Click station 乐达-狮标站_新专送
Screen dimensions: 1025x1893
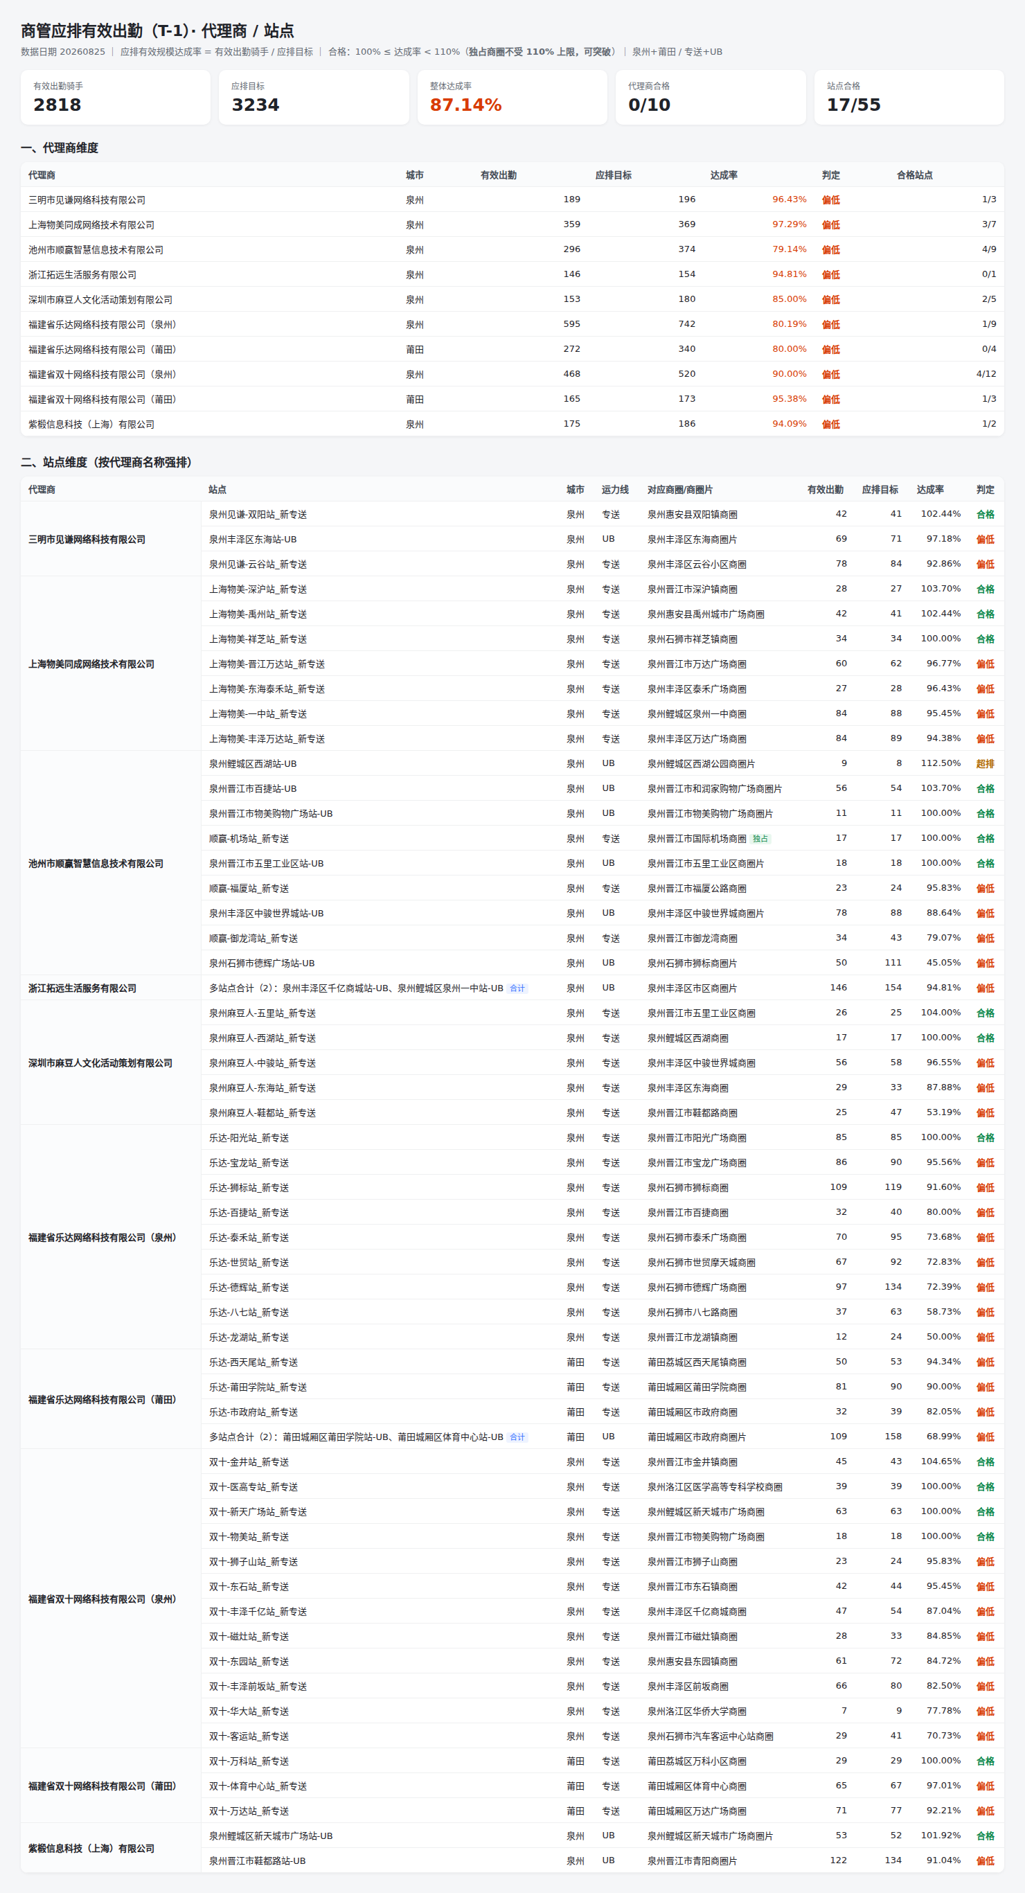coord(249,1189)
